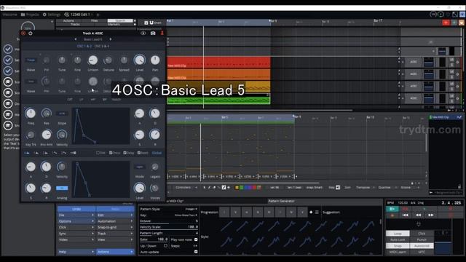
Task: Expand the Options menu entry
Action: [76, 221]
